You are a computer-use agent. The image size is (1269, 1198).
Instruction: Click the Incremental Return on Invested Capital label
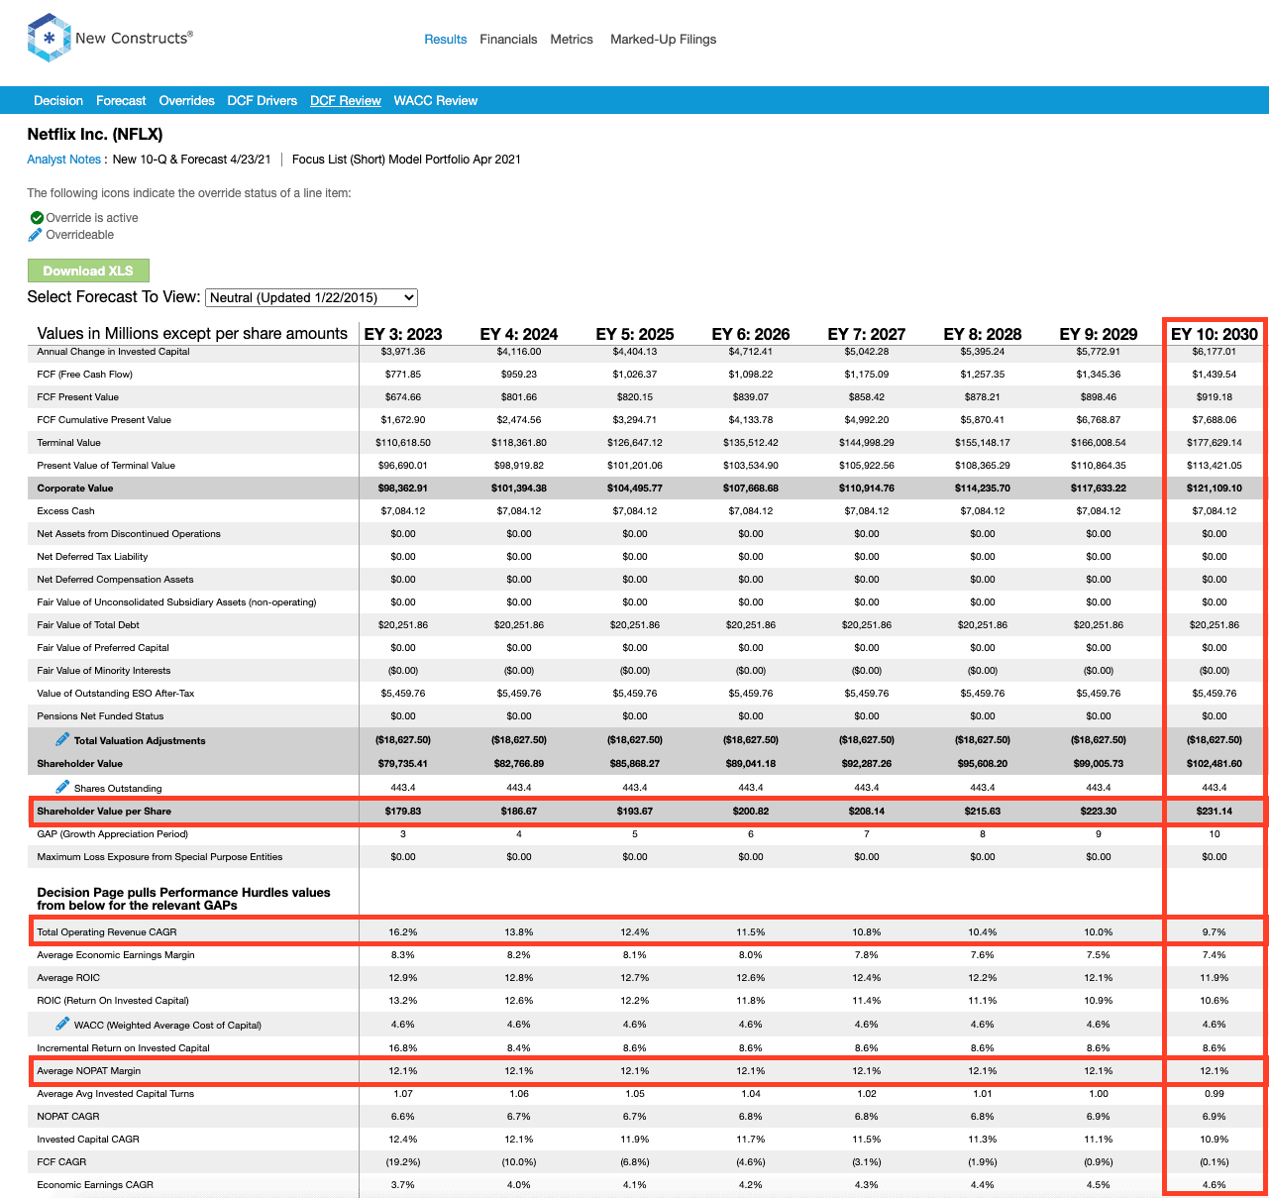123,1048
